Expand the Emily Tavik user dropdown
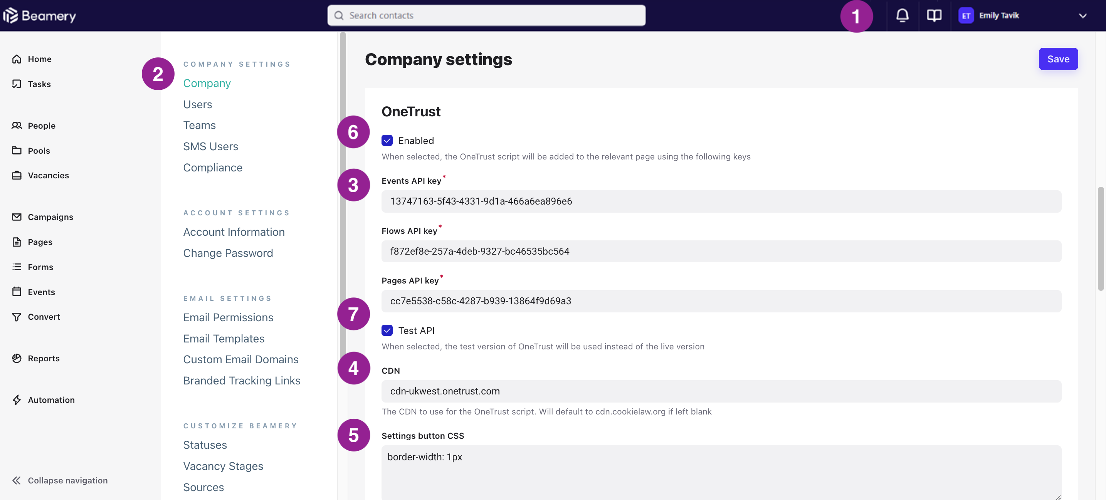Image resolution: width=1106 pixels, height=500 pixels. point(1082,16)
